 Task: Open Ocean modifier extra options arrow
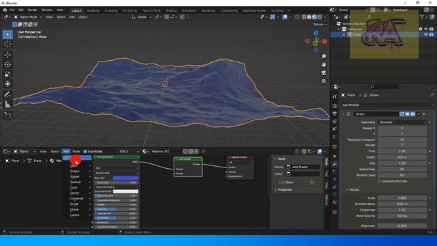418,114
